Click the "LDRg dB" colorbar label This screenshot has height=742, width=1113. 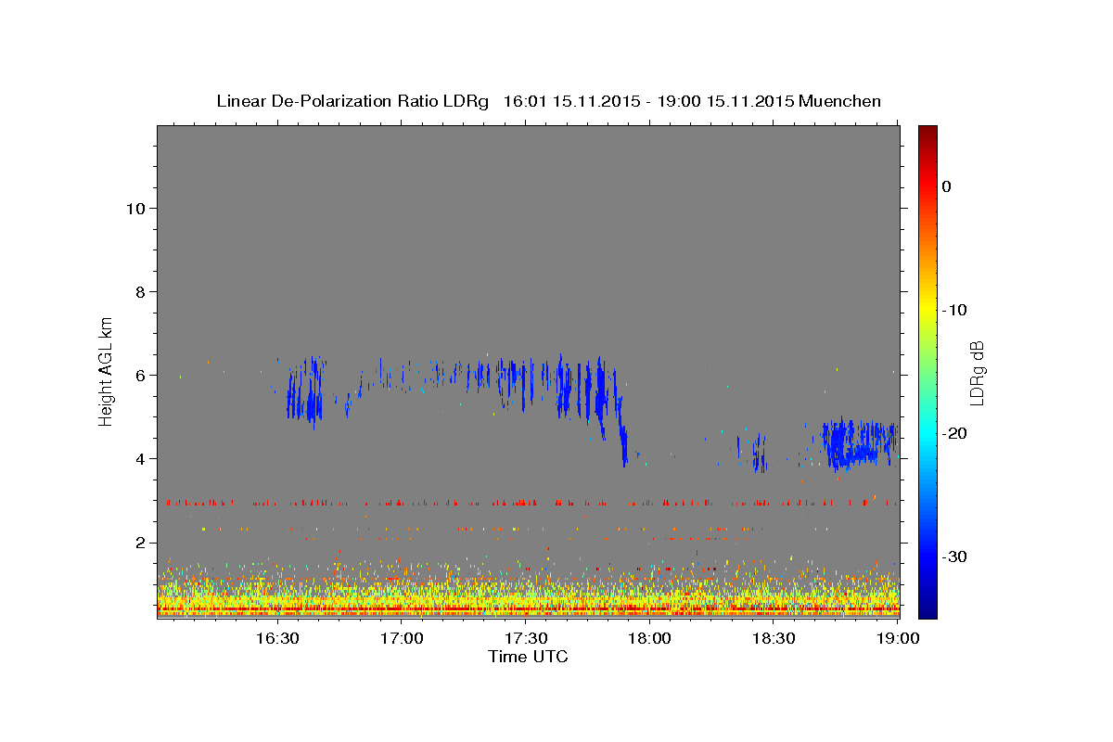pyautogui.click(x=976, y=374)
